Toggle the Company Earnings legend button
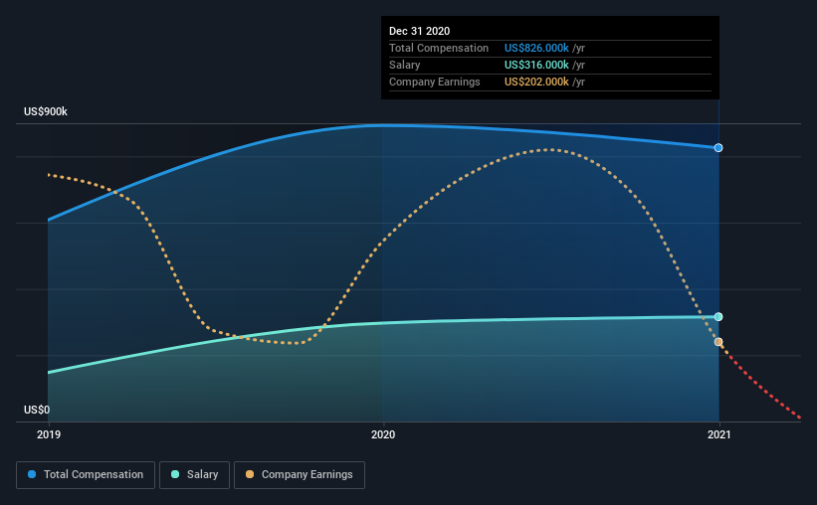The width and height of the screenshot is (817, 505). (300, 475)
